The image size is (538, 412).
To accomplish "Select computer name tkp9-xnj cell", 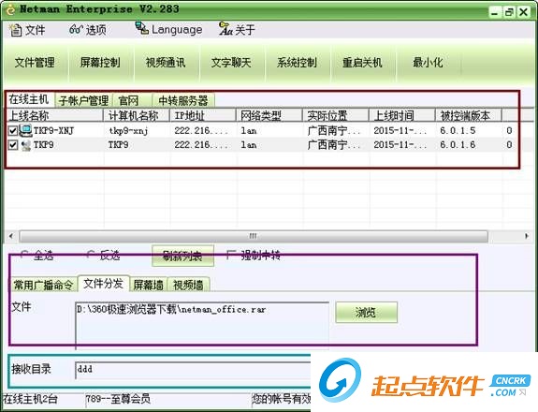I will (x=128, y=131).
